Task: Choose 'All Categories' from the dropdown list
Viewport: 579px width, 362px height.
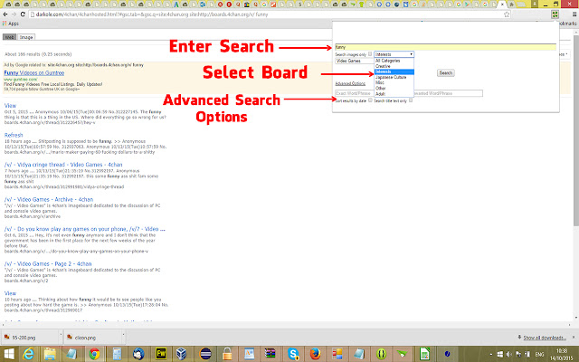Action: point(394,61)
